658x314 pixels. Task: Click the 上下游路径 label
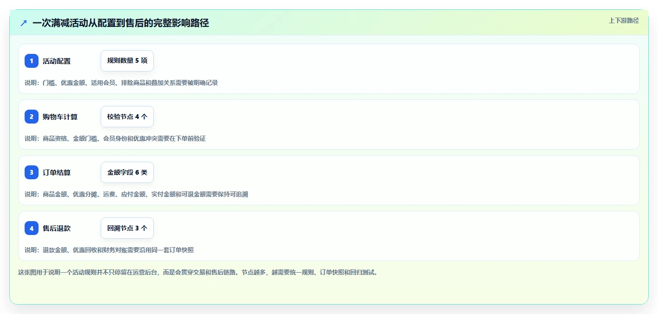tap(624, 20)
